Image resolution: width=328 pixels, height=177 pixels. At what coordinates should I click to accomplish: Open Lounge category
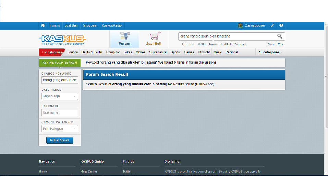pos(73,52)
